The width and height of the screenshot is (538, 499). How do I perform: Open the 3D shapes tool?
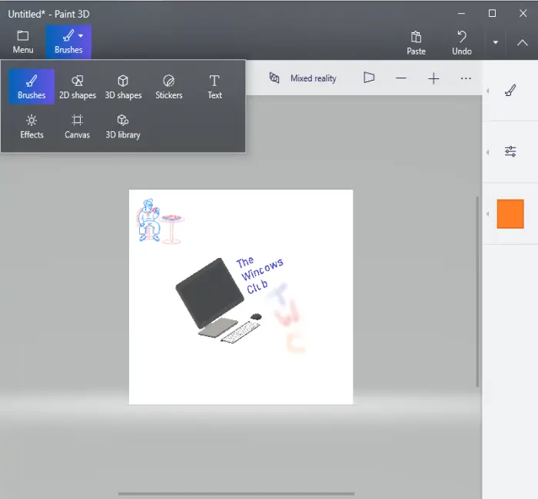pos(123,87)
